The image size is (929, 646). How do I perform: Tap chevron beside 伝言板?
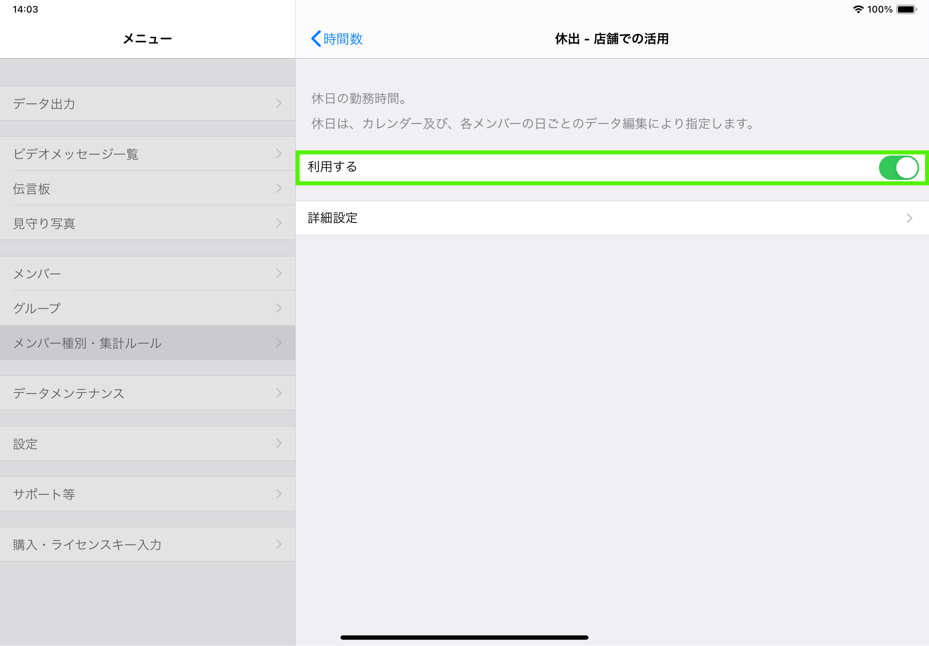pyautogui.click(x=279, y=188)
